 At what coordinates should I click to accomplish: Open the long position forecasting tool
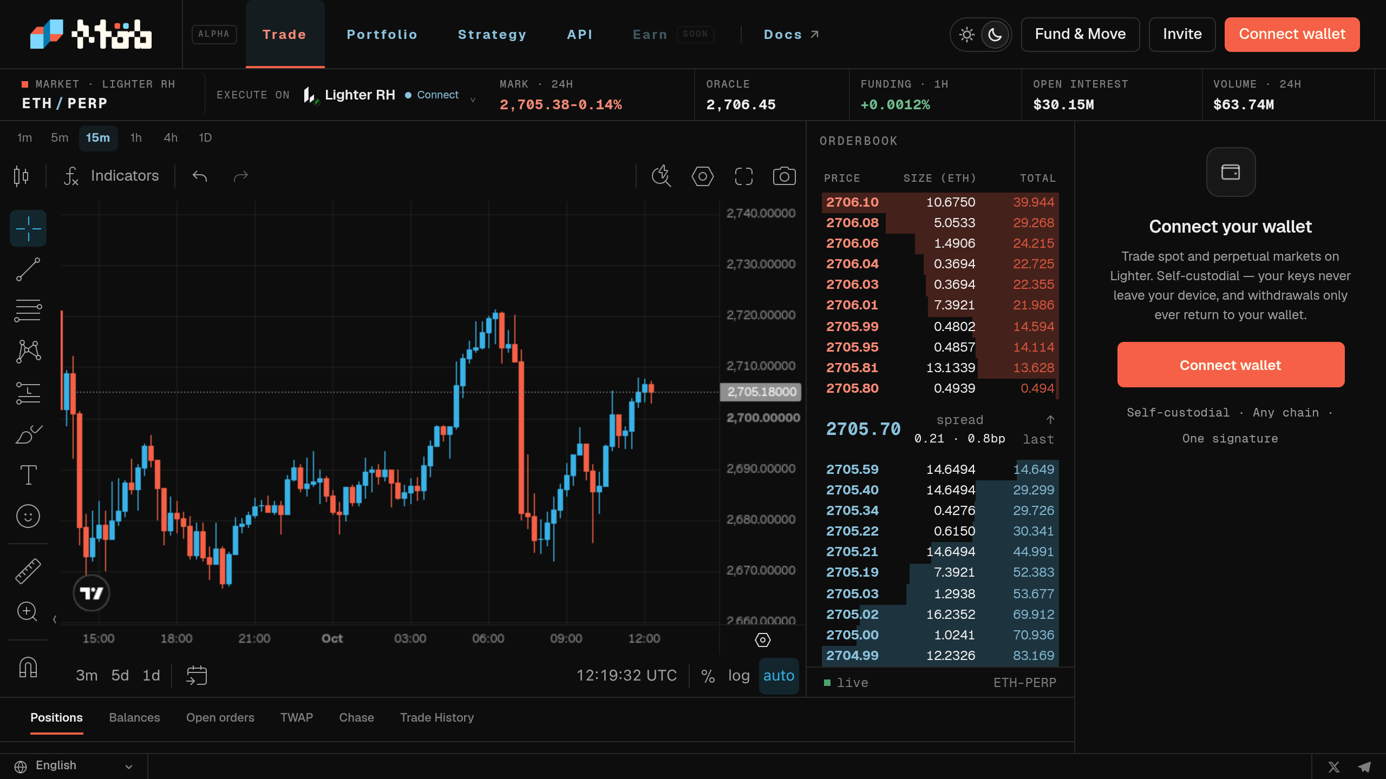point(28,393)
